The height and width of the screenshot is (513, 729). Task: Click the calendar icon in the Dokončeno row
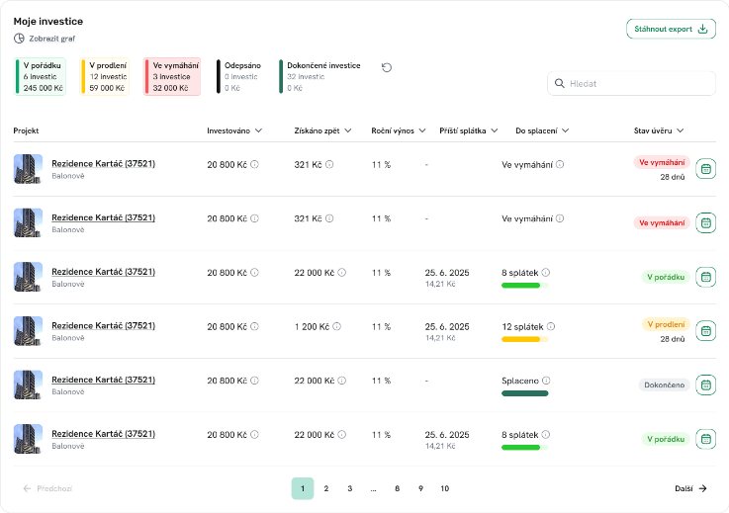pos(705,385)
